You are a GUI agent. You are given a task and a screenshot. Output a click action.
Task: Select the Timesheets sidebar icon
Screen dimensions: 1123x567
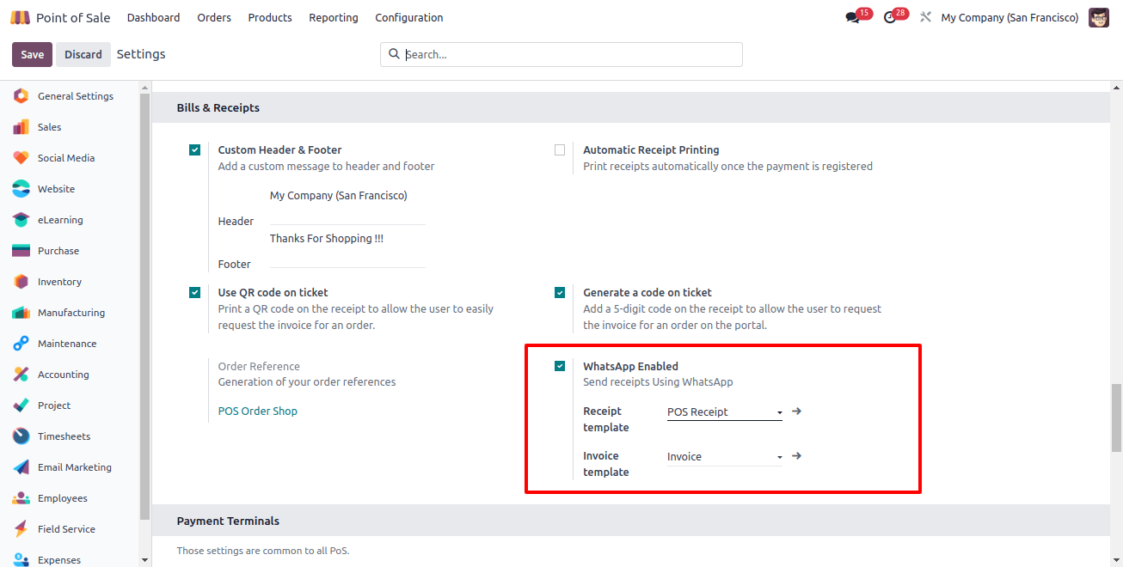coord(21,436)
